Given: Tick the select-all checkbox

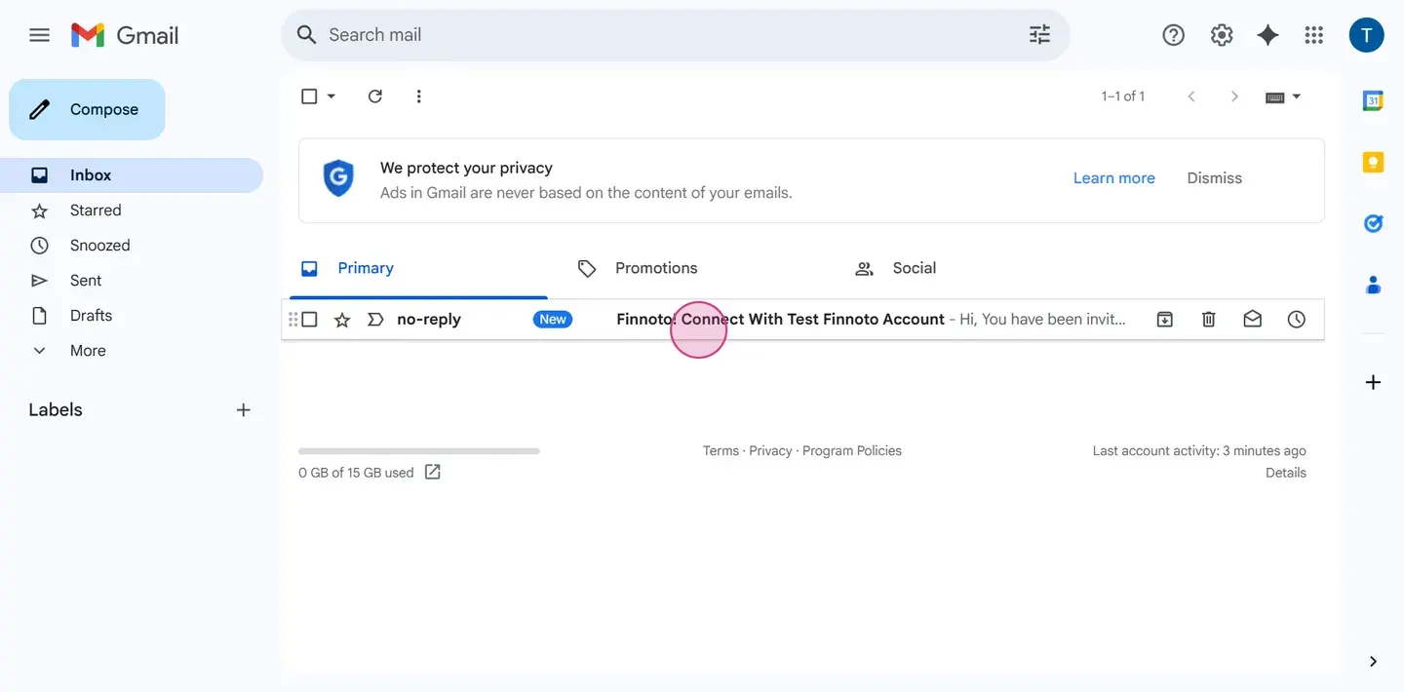Looking at the screenshot, I should pos(309,96).
